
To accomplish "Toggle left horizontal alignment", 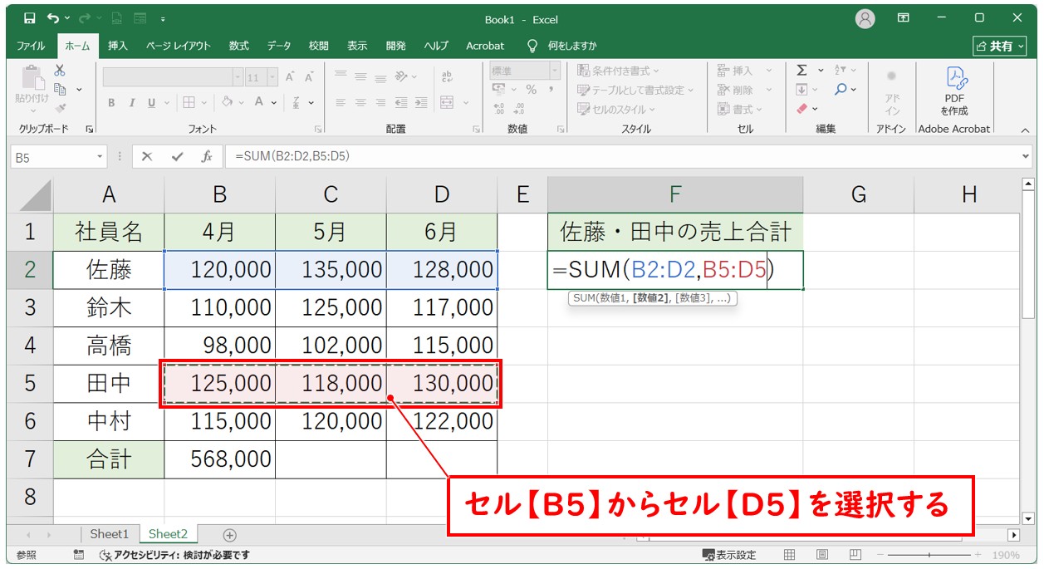I will pyautogui.click(x=341, y=102).
